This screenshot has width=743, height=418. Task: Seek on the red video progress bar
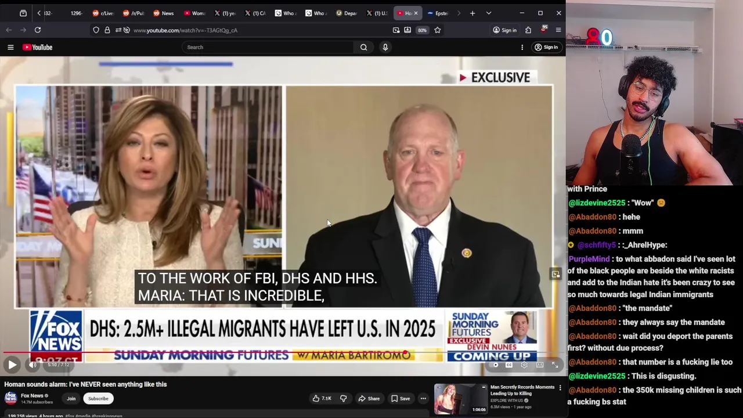click(283, 352)
